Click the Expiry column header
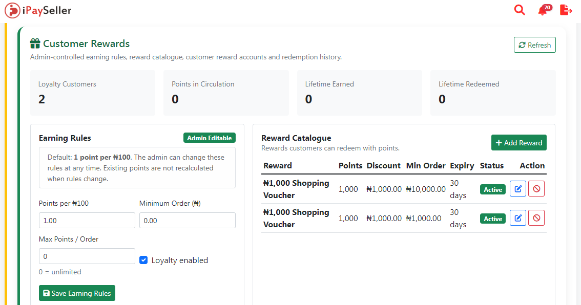Viewport: 581px width, 305px height. [x=462, y=165]
